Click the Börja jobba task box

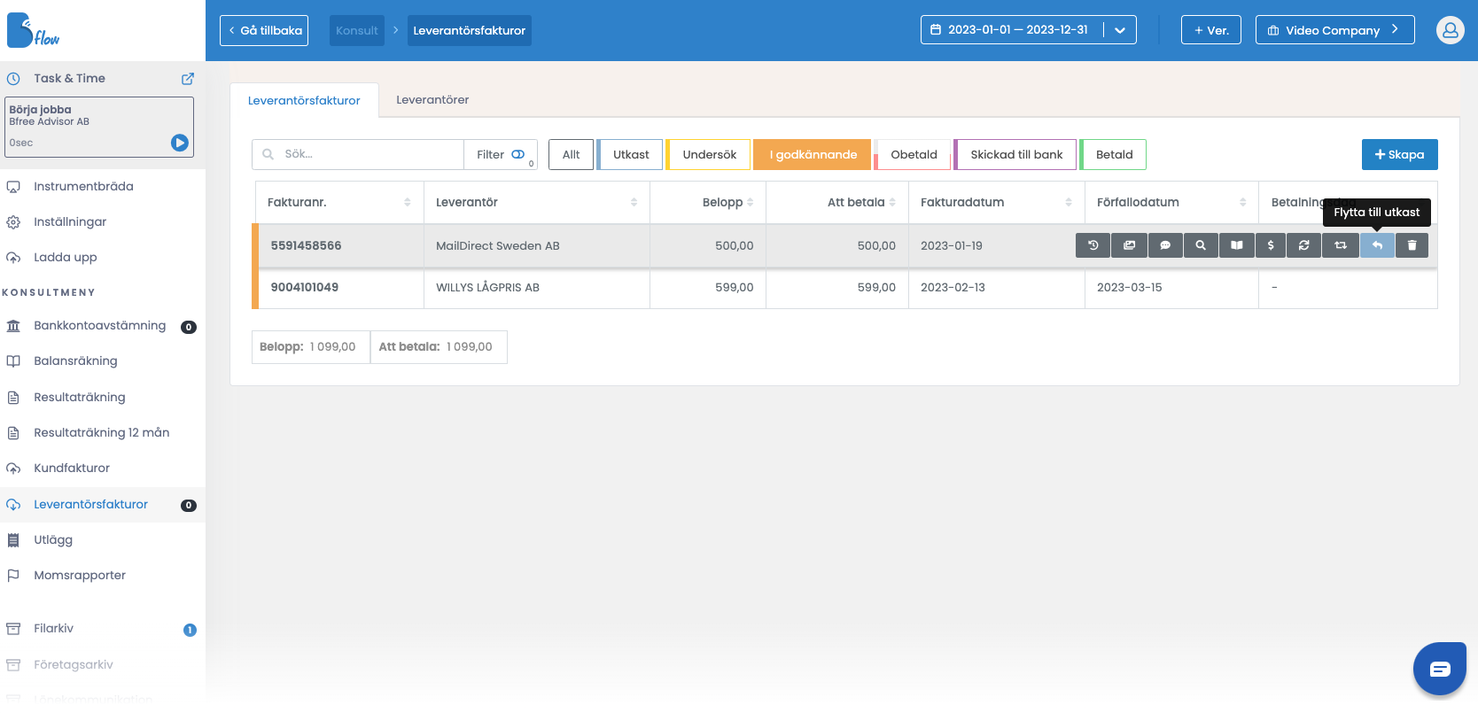99,127
